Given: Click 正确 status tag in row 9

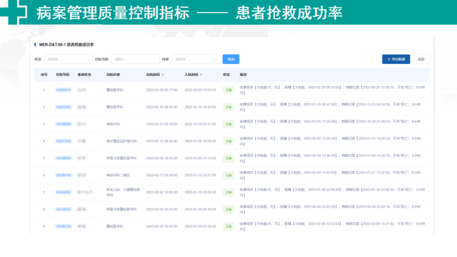Looking at the screenshot, I should point(228,227).
